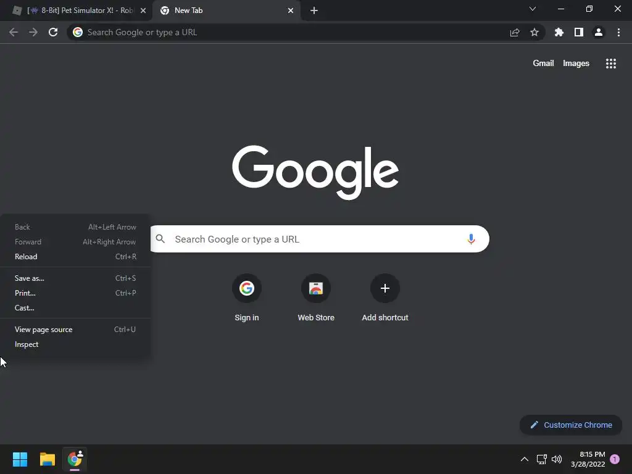Choose Print... from context menu

coord(75,293)
